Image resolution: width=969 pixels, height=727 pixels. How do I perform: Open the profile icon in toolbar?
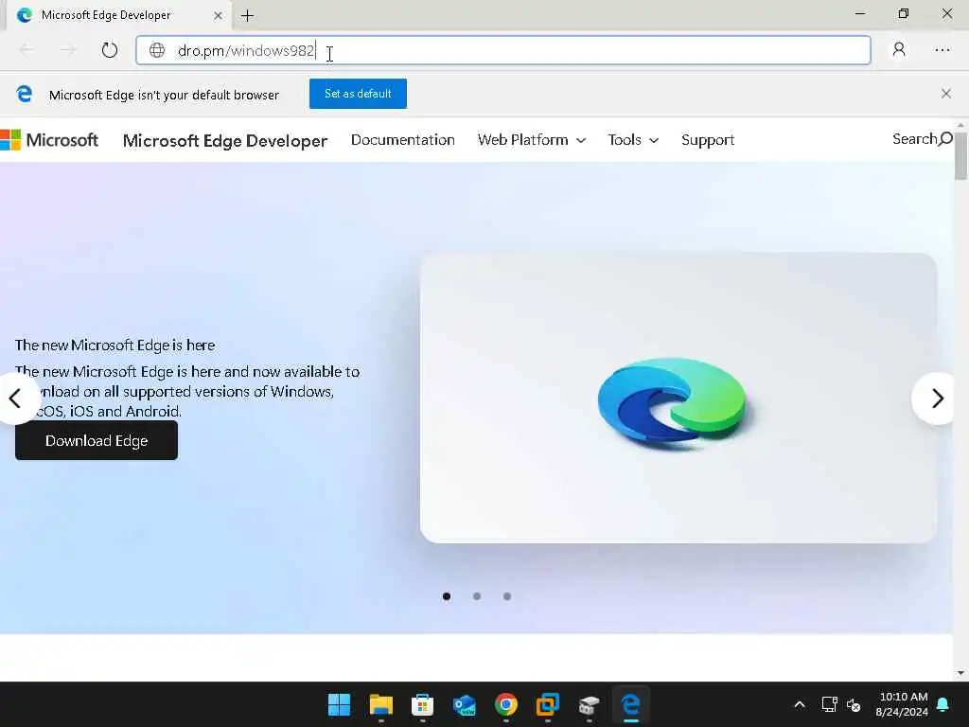[x=899, y=49]
